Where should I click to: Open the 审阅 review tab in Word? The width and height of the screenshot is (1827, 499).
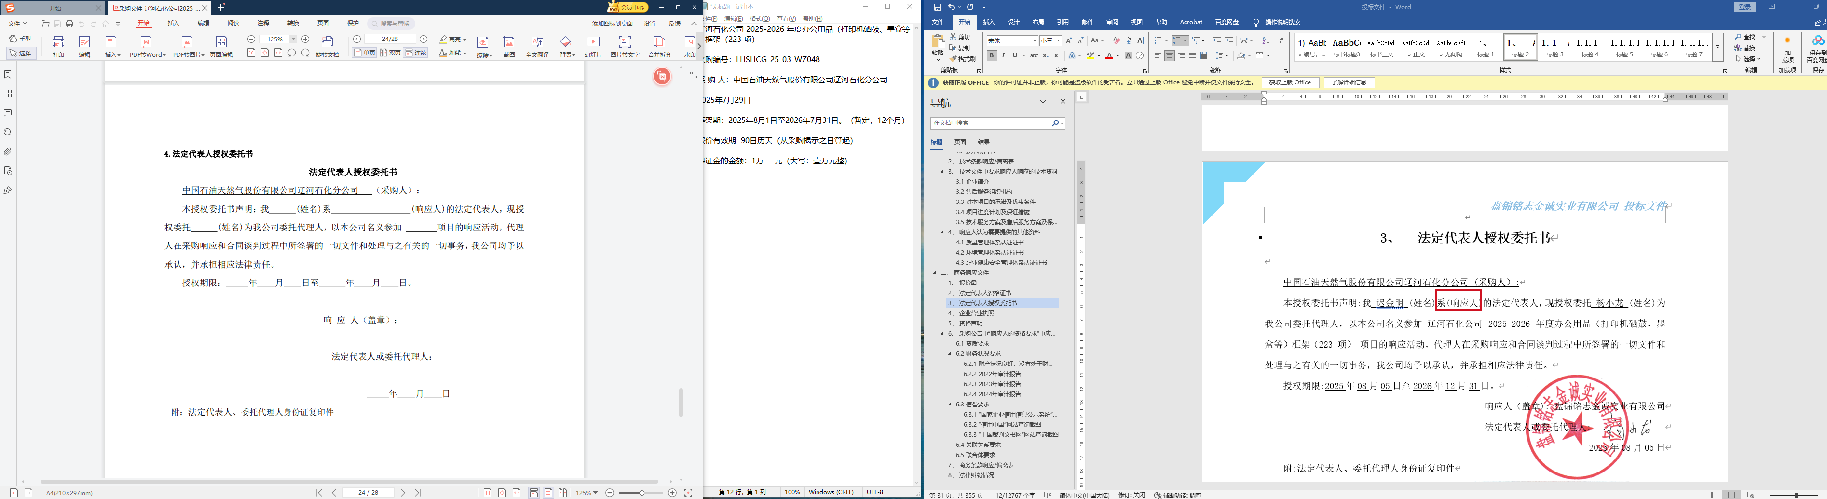click(x=1112, y=23)
